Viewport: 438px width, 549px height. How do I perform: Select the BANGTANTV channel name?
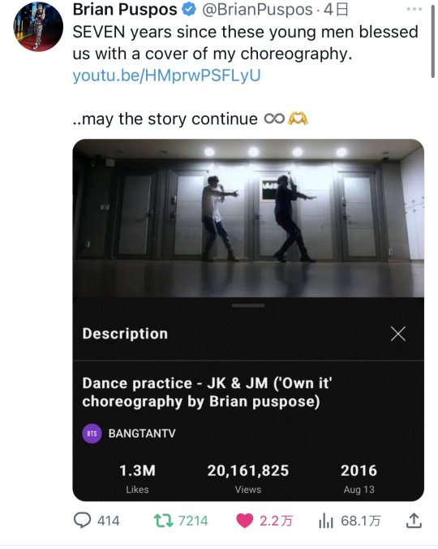click(142, 434)
